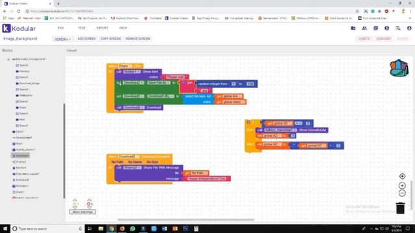
Task: Switch to the Blocks view
Action: click(x=403, y=39)
